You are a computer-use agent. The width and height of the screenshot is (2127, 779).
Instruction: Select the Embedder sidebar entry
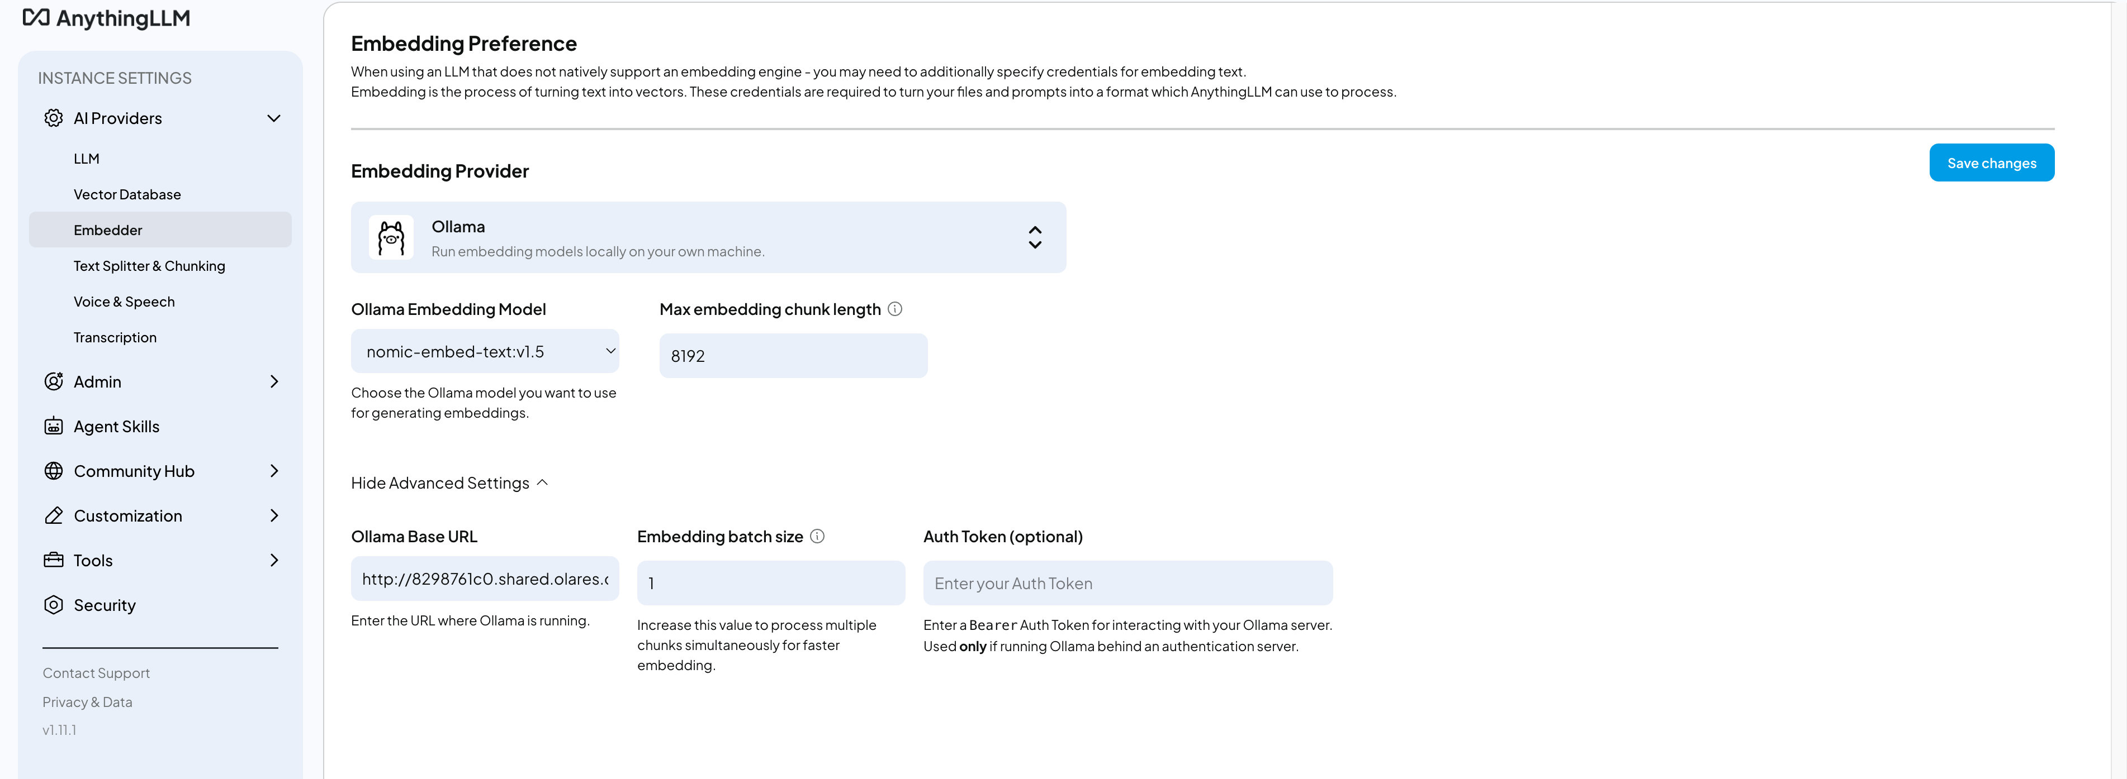tap(107, 230)
